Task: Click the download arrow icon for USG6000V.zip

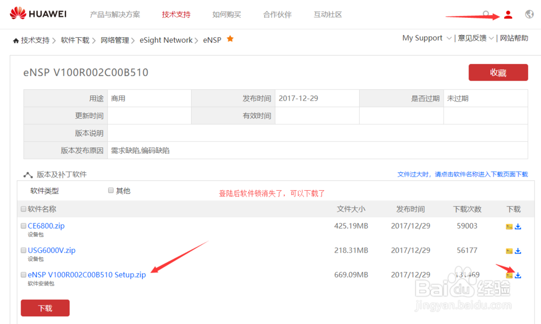Action: [518, 251]
